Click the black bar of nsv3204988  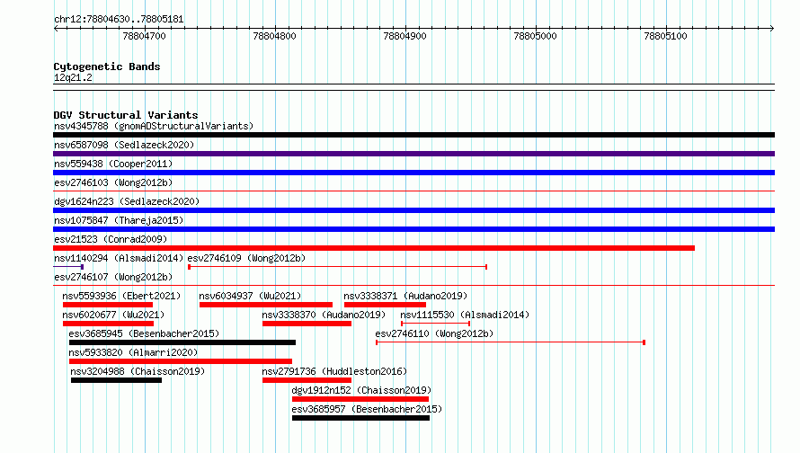[x=116, y=380]
